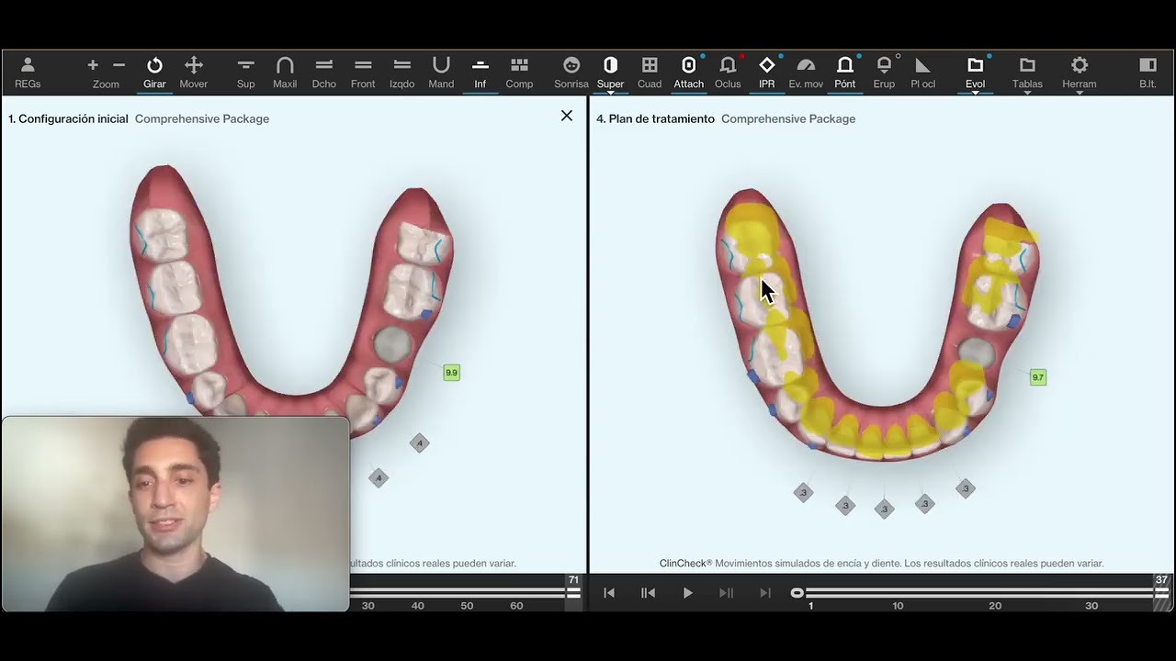Click final stage 37 marker
The height and width of the screenshot is (661, 1176).
(1161, 580)
